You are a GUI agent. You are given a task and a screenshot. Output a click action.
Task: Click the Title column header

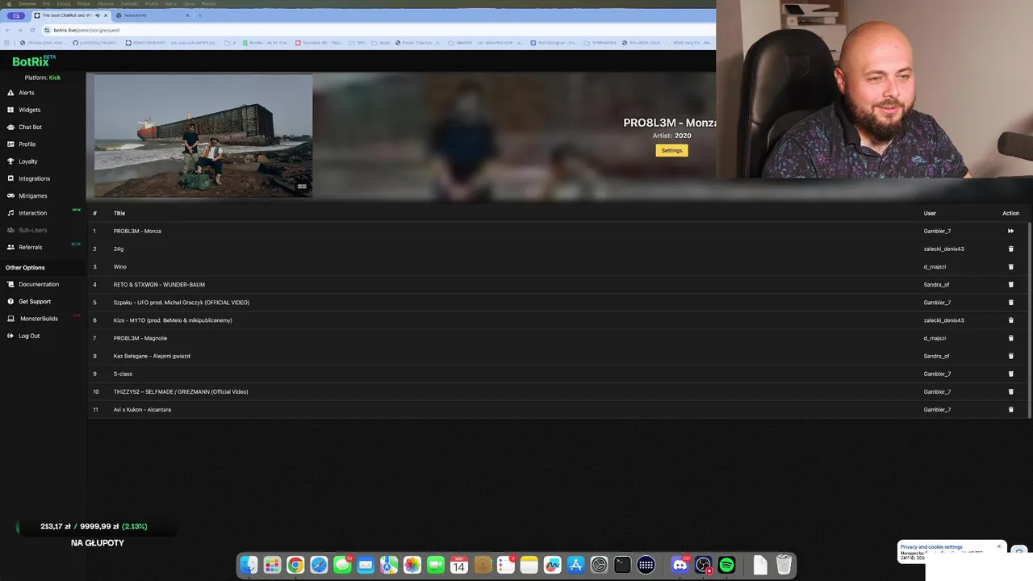[119, 213]
